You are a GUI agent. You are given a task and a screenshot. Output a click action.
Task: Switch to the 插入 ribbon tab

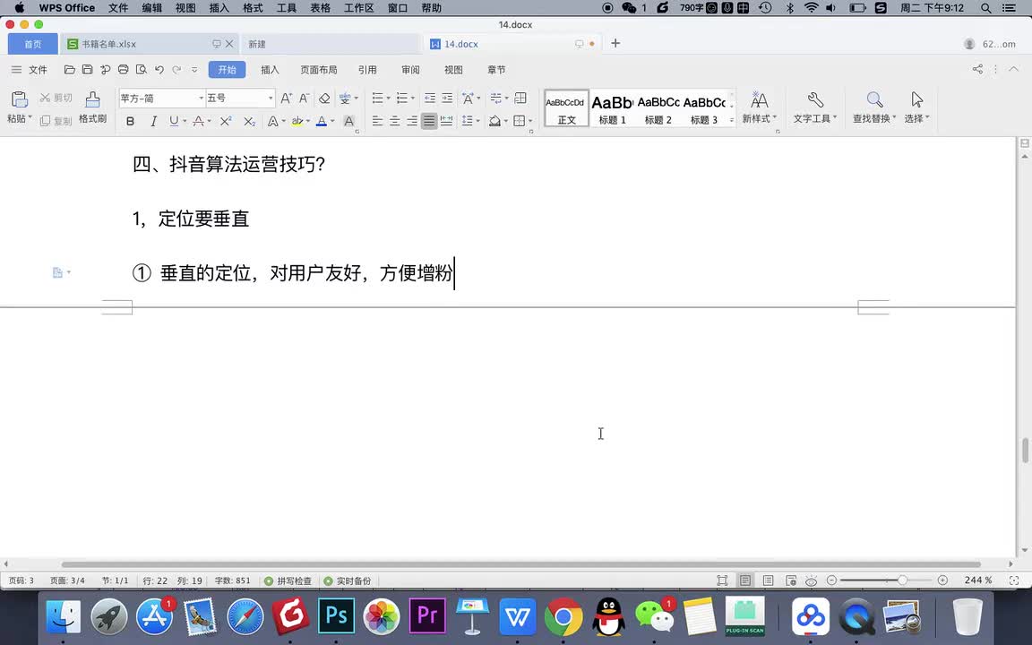point(270,70)
